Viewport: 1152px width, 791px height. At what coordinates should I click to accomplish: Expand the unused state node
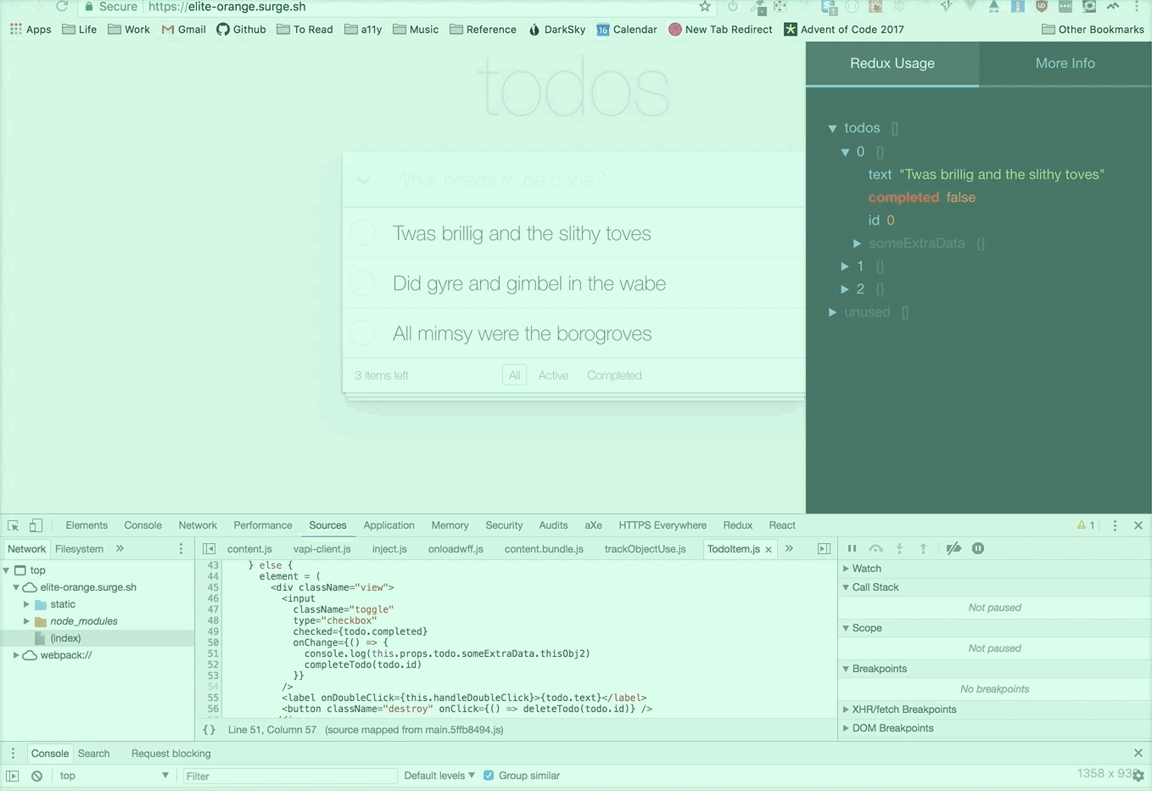(832, 312)
